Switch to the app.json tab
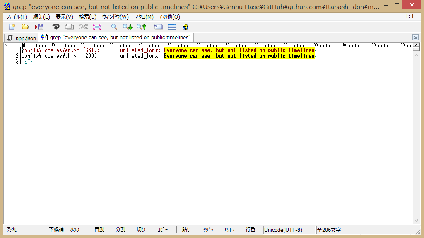Viewport: 424px width, 238px height. (x=22, y=38)
